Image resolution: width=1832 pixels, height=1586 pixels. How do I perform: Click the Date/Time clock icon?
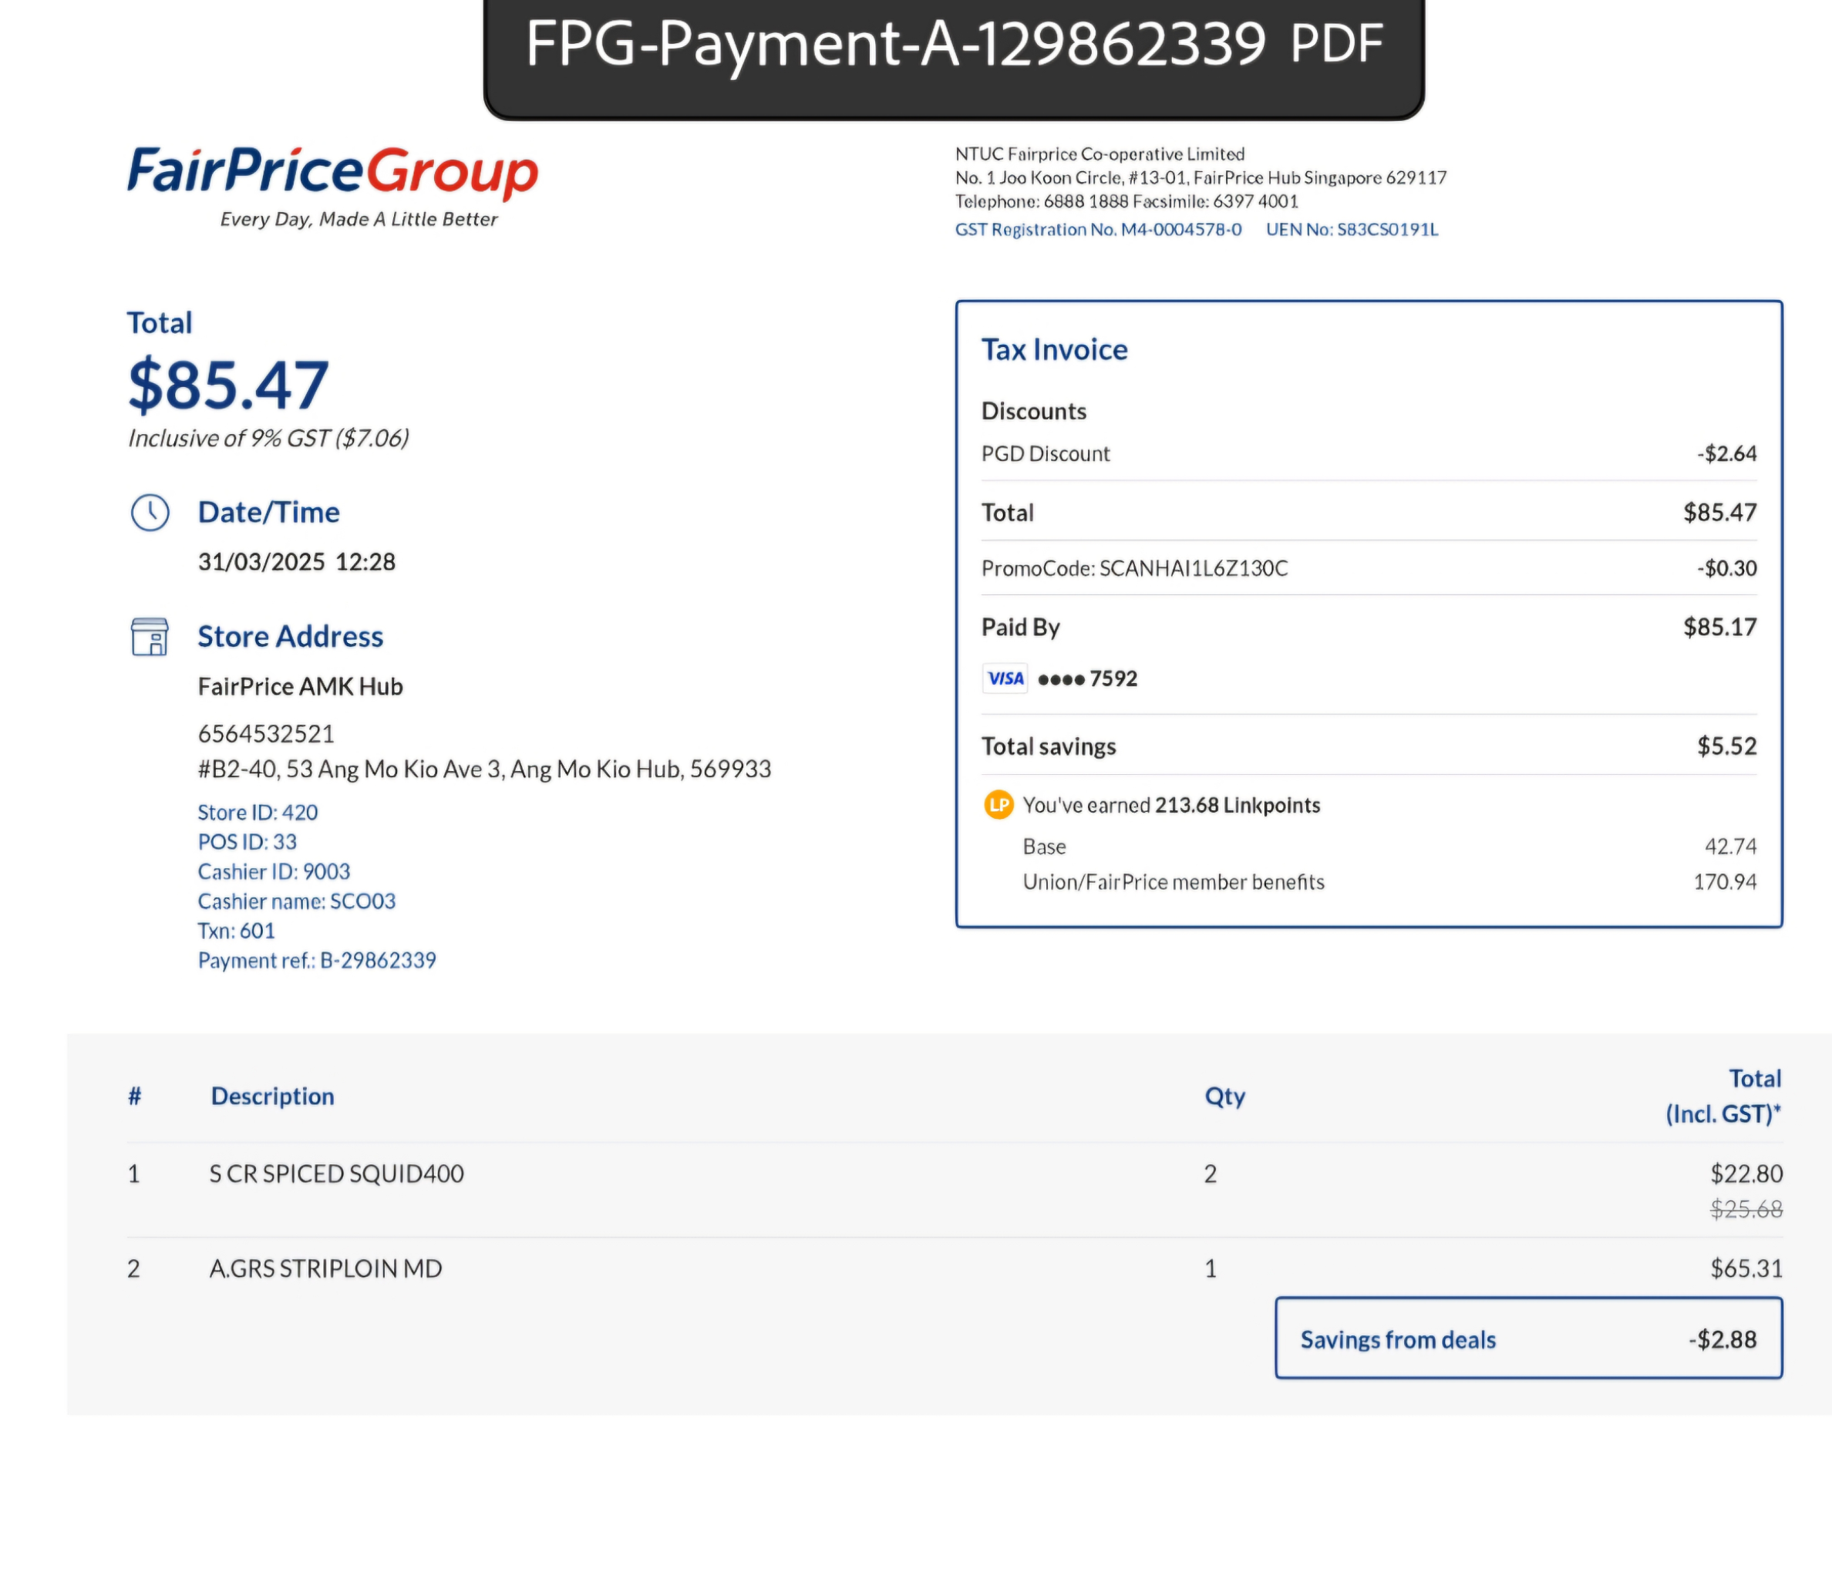[150, 513]
